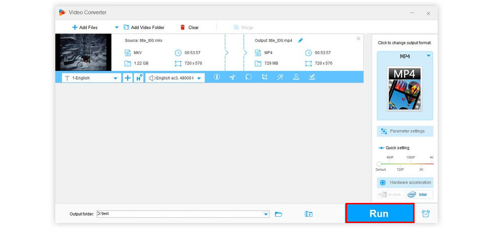Click the source duration 00:53:57 clock icon
Image resolution: width=493 pixels, height=229 pixels.
tap(178, 53)
